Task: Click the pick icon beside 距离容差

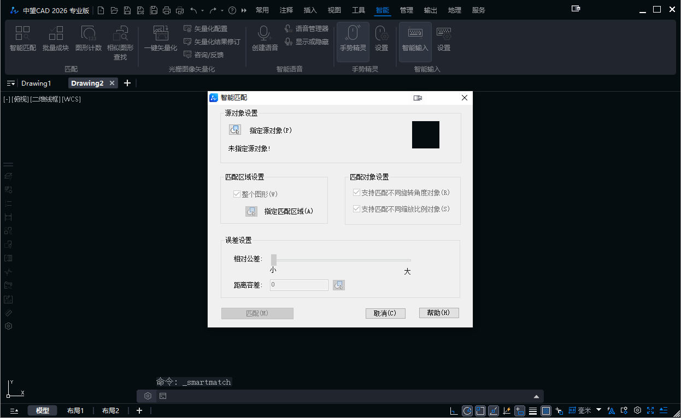Action: tap(339, 285)
